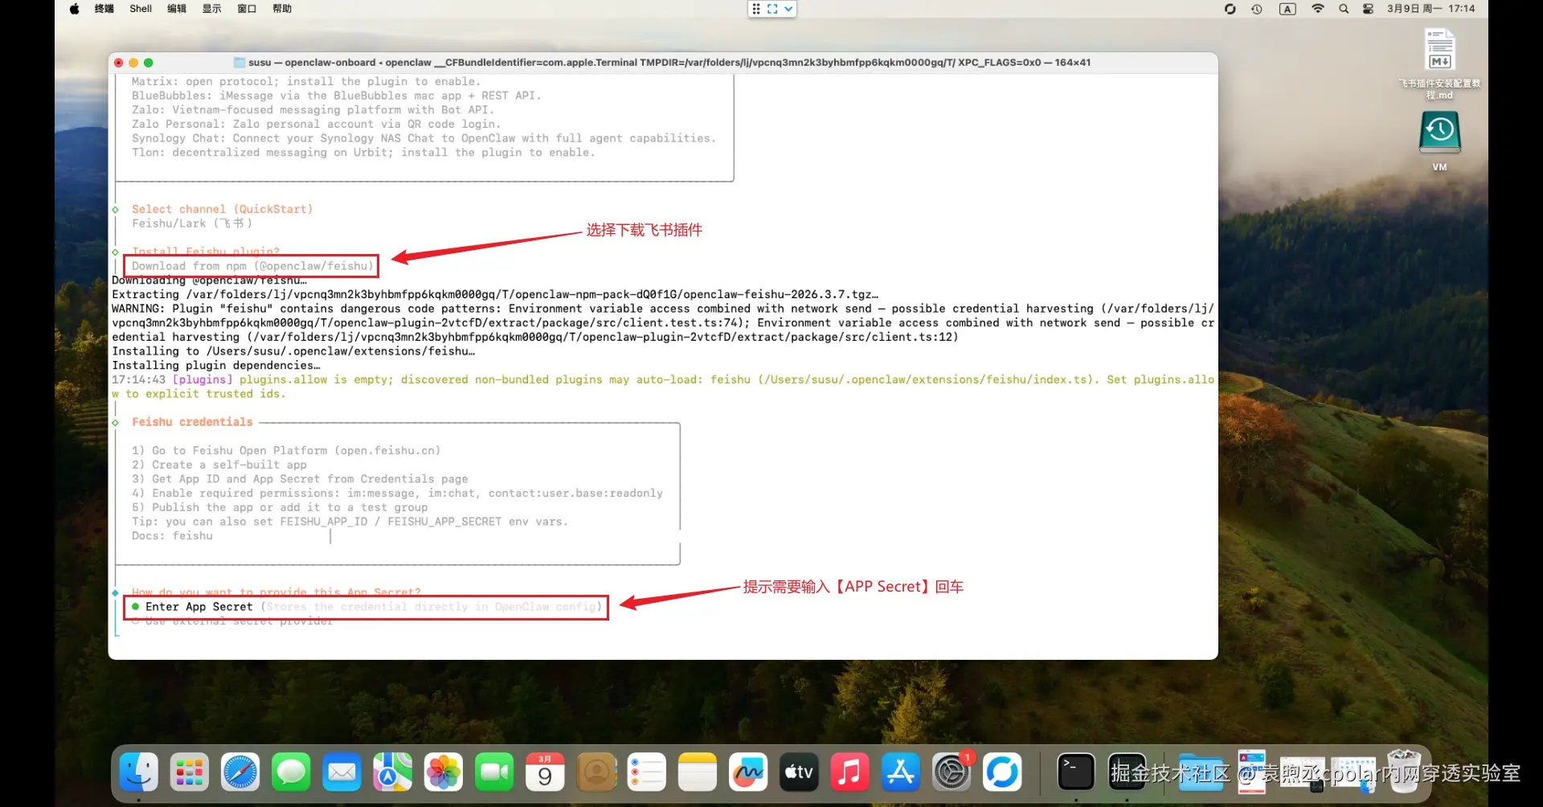Open the Calendar app in the Dock
Screen dimensions: 1543x807
pos(546,772)
